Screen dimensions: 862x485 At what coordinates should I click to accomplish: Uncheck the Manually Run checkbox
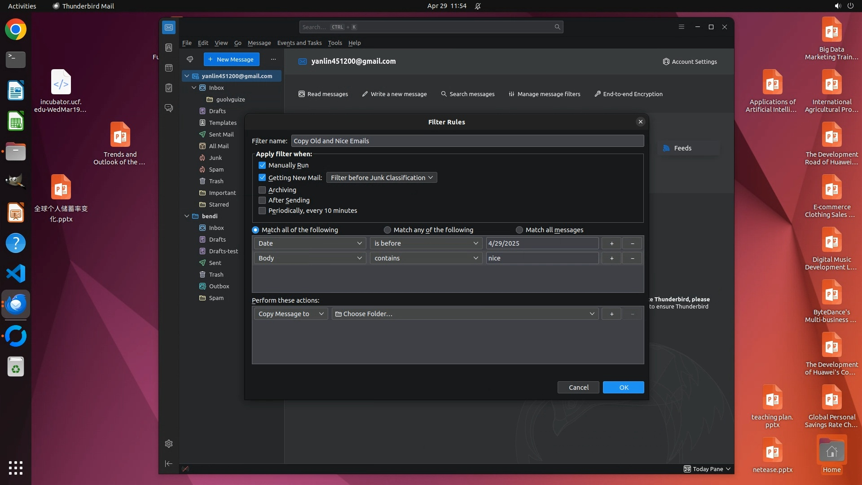coord(262,165)
